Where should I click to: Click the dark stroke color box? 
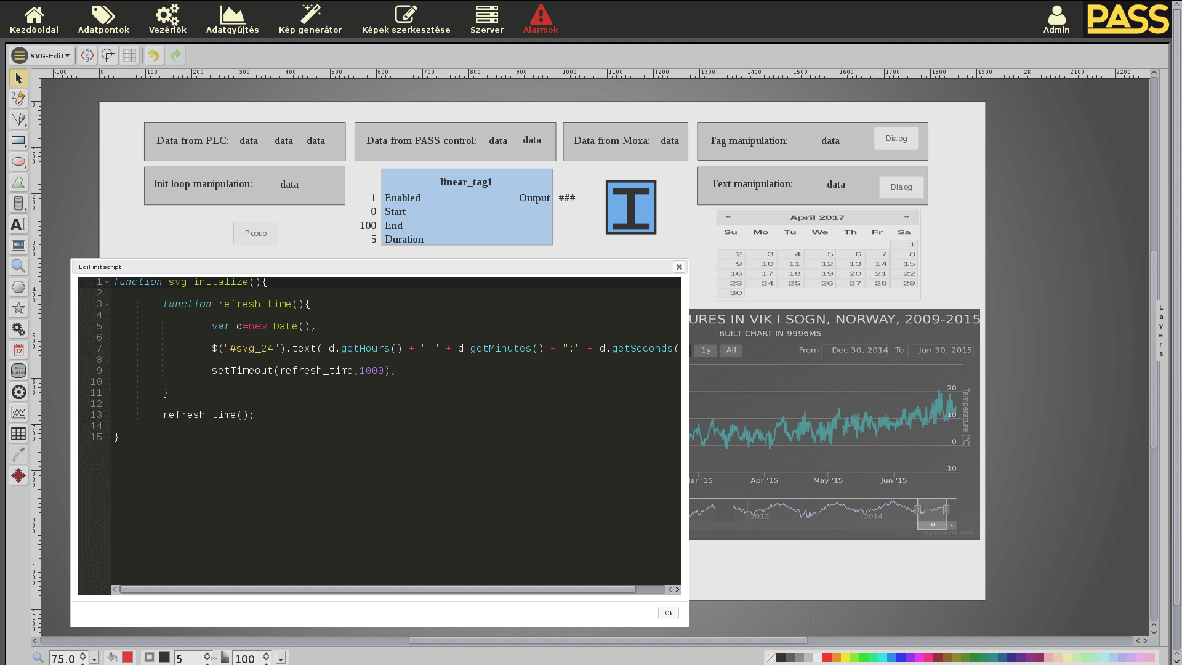point(164,657)
